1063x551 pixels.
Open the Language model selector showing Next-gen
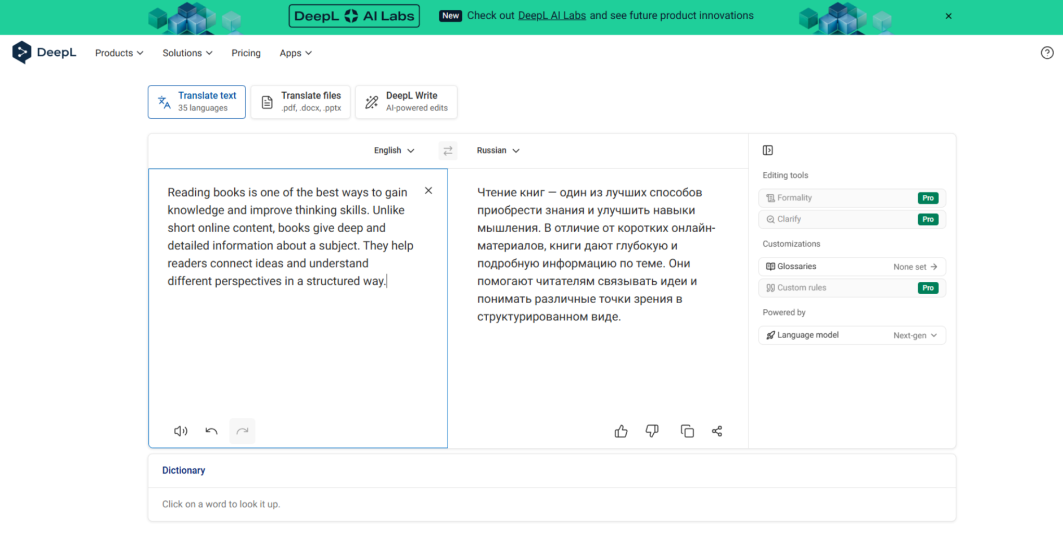852,335
